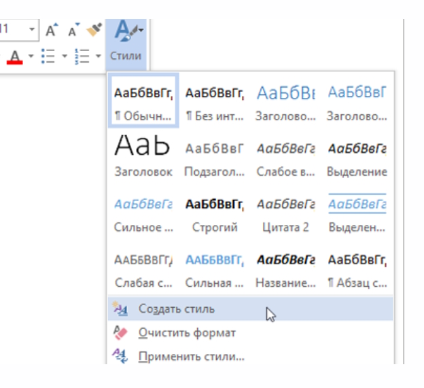Viewport: 424px width, 388px height.
Task: Apply the numbered list icon
Action: click(x=82, y=56)
